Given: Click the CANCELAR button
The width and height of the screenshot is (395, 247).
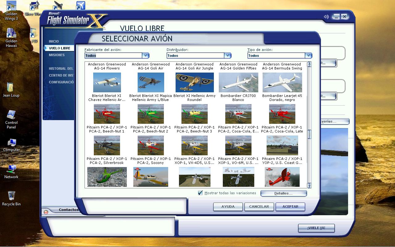Looking at the screenshot, I should pos(259,207).
